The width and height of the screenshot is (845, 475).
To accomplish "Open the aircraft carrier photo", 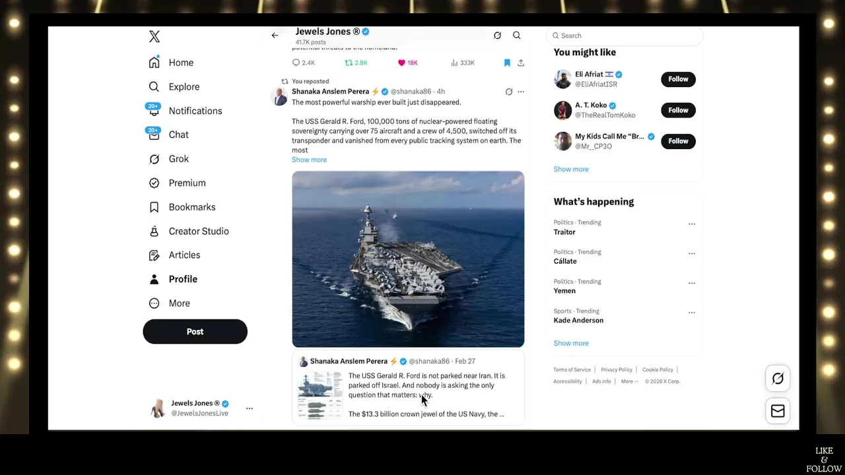I will tap(408, 259).
